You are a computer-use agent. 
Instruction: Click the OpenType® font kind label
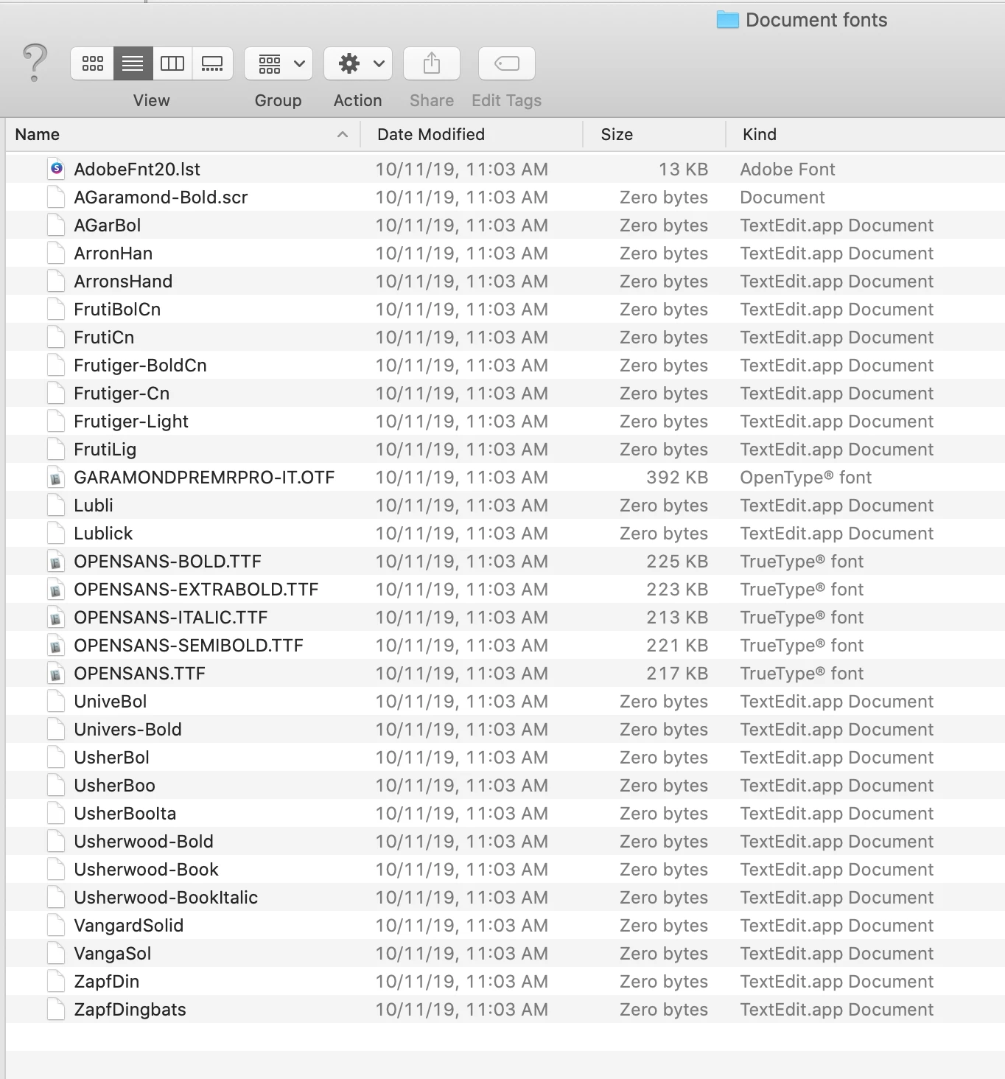click(x=806, y=477)
